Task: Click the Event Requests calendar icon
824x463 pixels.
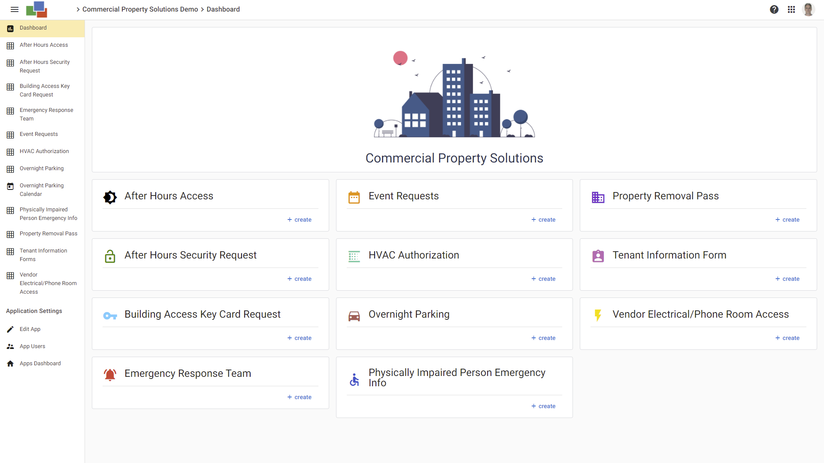Action: click(x=354, y=197)
